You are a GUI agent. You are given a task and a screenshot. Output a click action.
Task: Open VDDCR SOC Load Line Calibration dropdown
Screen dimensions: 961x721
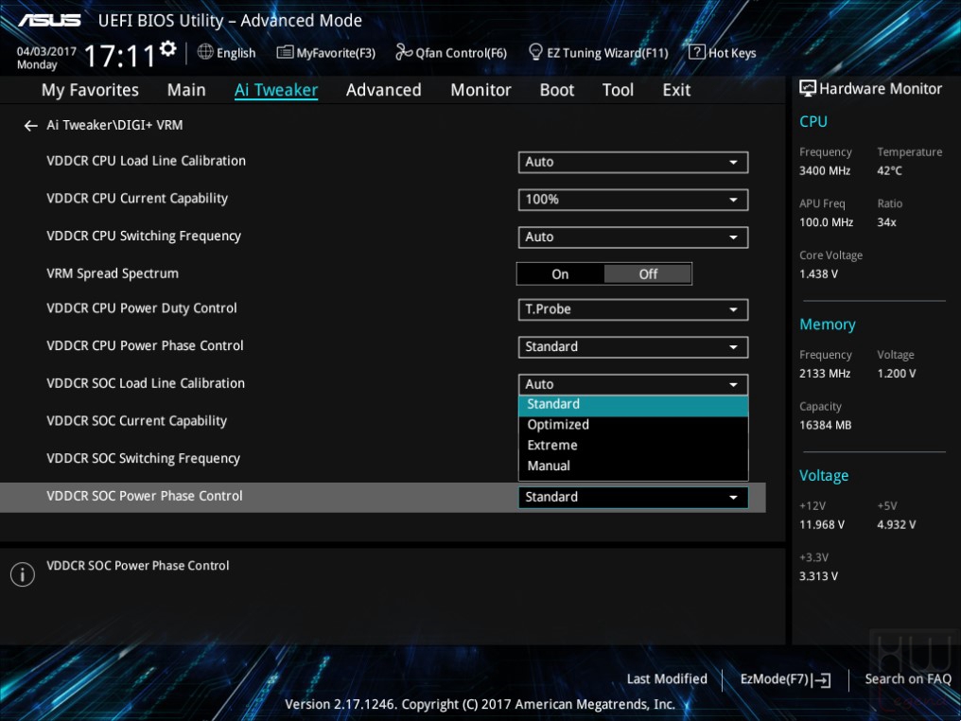[x=633, y=384]
